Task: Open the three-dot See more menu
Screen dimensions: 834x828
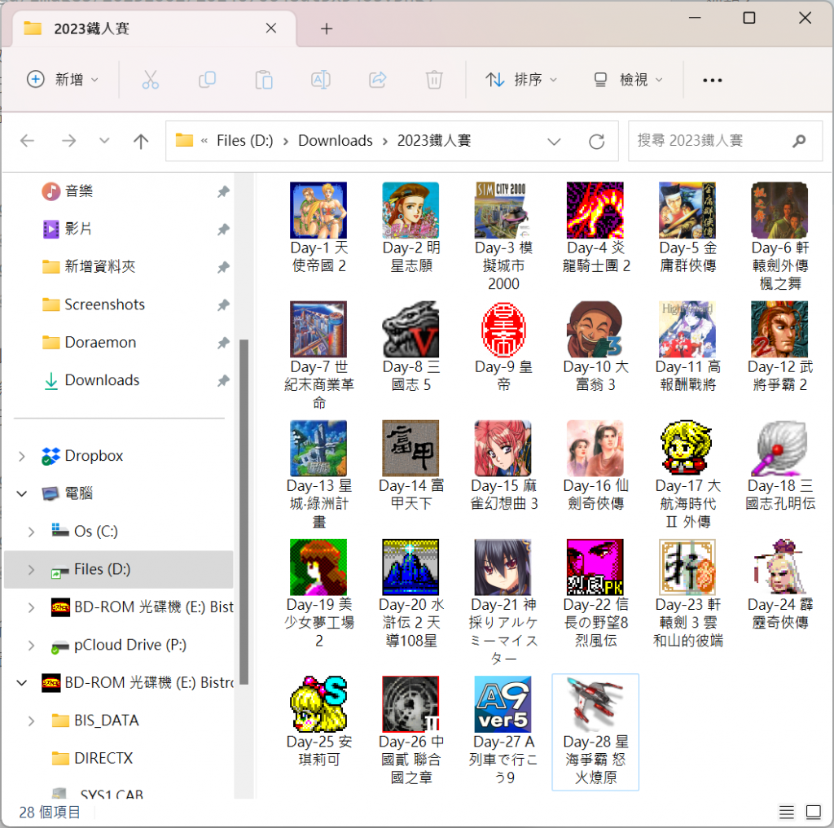Action: click(712, 81)
